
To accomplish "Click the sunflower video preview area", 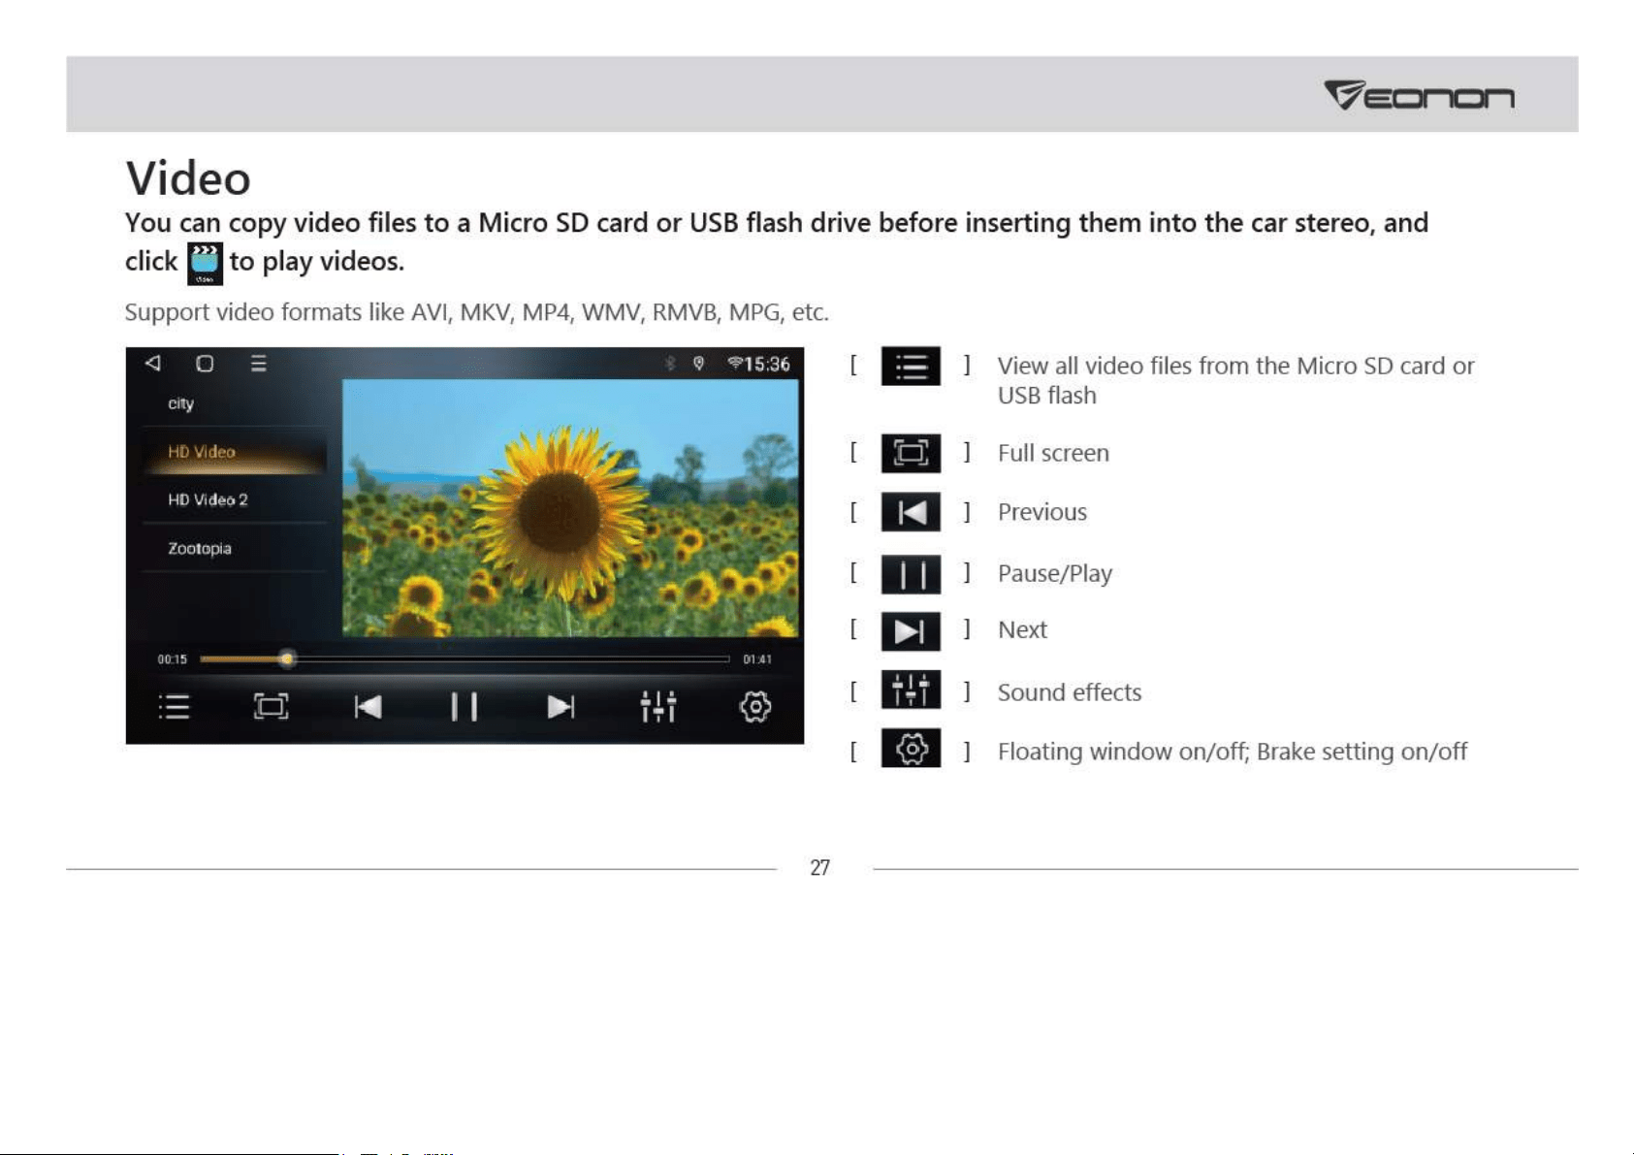I will tap(571, 508).
